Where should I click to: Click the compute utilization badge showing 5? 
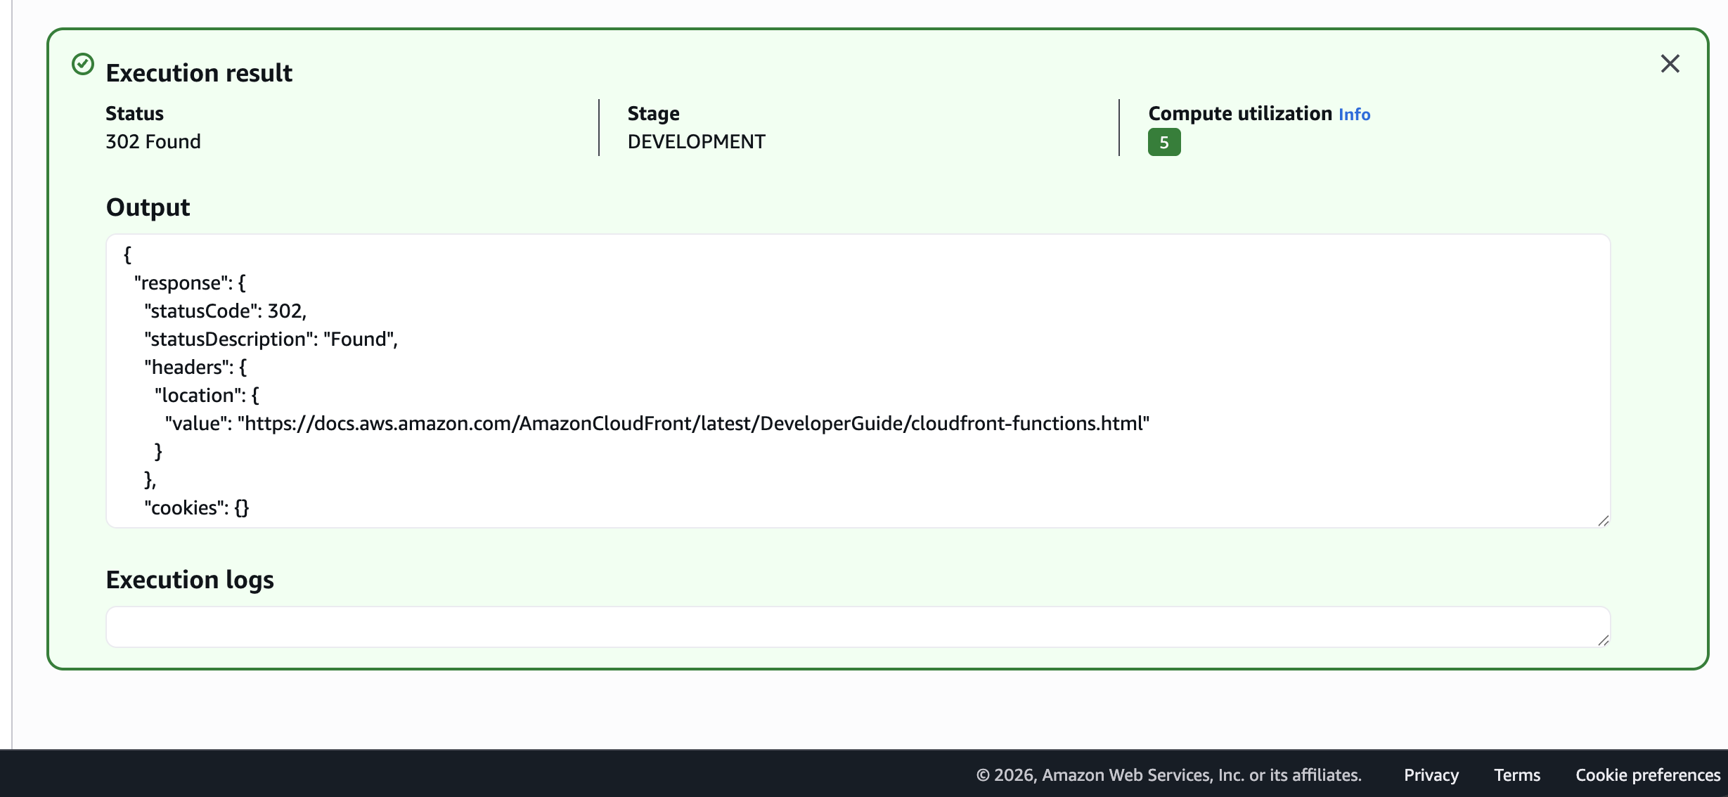1163,143
